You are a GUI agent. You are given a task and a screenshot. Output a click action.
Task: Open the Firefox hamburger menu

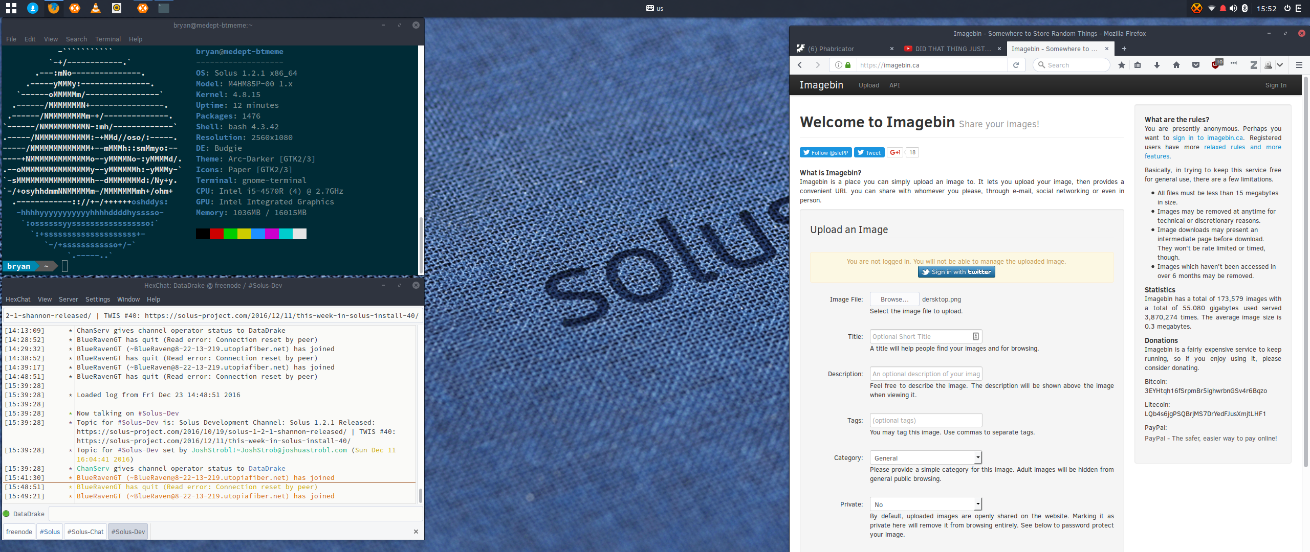point(1299,65)
